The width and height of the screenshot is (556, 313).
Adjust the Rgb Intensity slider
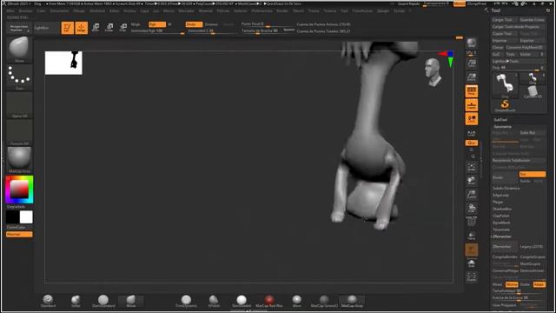157,31
